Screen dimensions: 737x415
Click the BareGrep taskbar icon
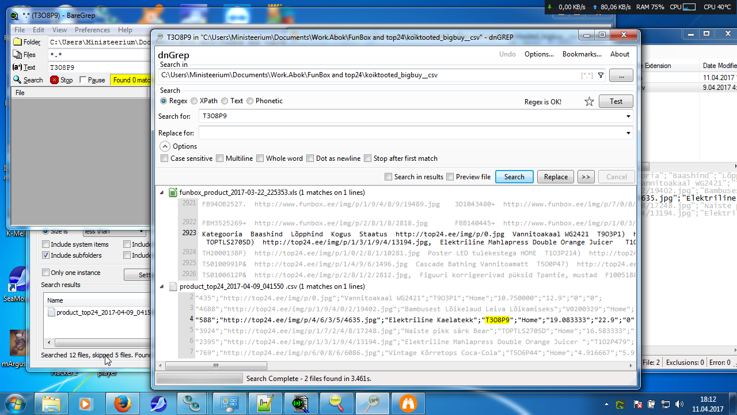click(x=300, y=403)
